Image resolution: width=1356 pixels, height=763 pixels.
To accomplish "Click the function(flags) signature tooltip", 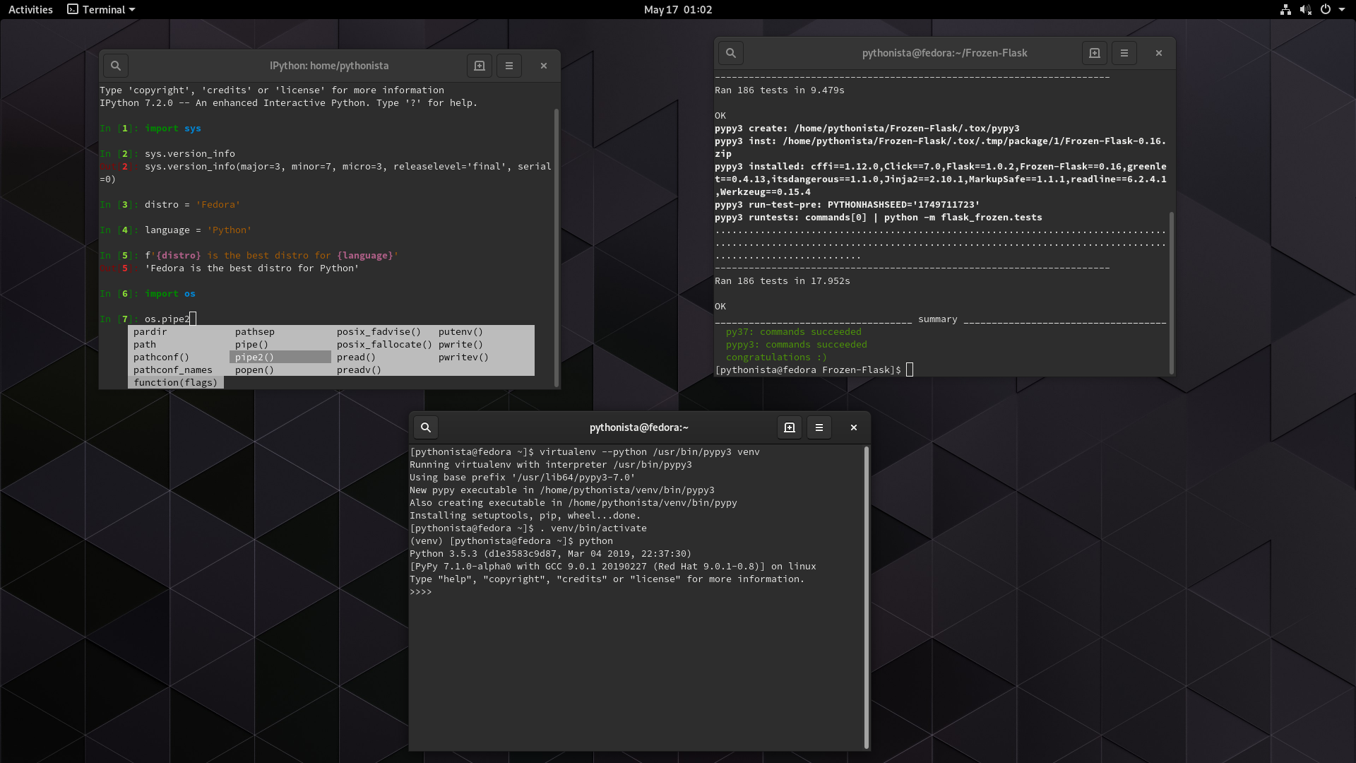I will tap(176, 382).
